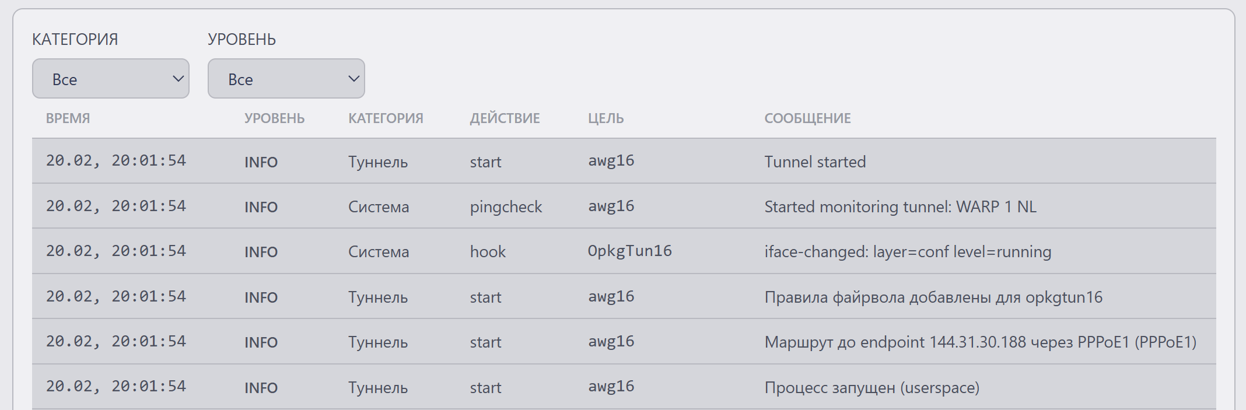This screenshot has height=410, width=1246.
Task: Click the Цель column header
Action: tap(605, 118)
